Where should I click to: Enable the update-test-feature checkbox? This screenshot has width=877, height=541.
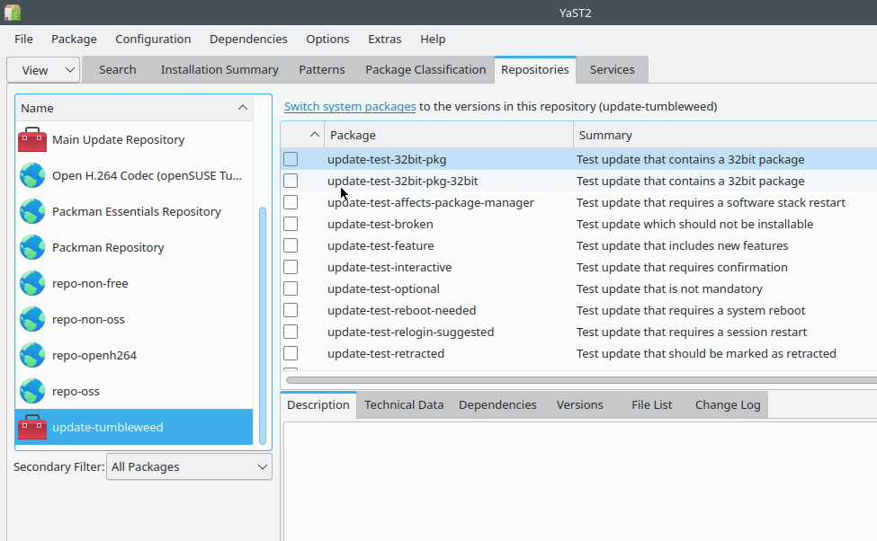[x=291, y=245]
